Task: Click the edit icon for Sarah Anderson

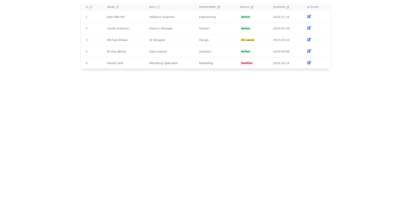Action: coord(309,28)
